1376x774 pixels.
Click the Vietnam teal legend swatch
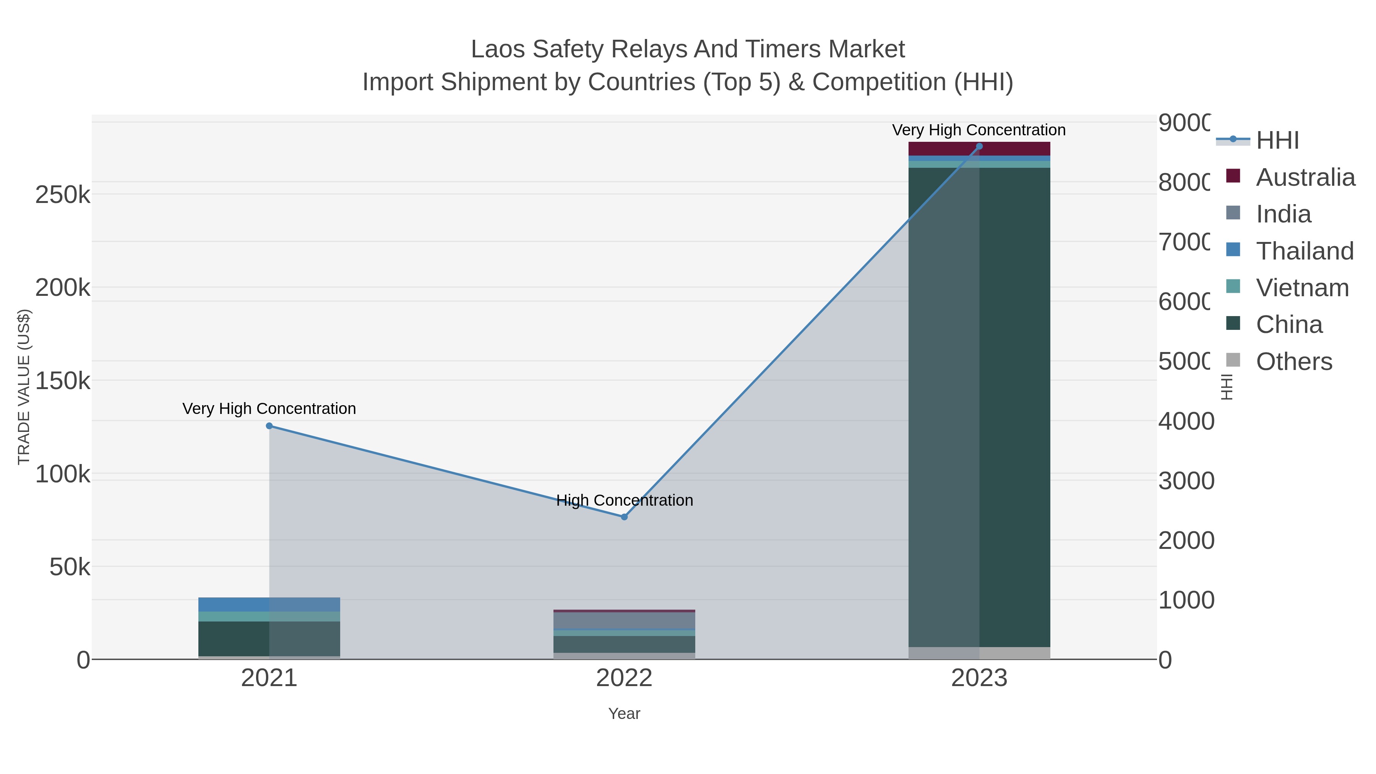pyautogui.click(x=1233, y=286)
